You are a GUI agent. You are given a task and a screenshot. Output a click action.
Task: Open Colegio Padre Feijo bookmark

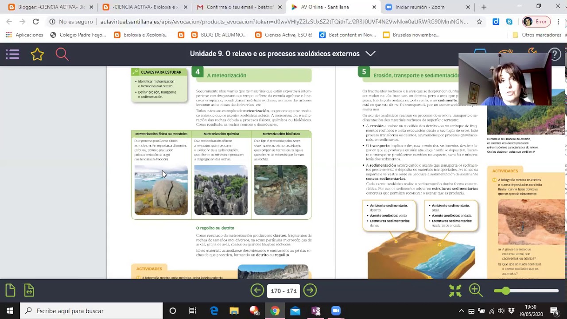point(78,35)
